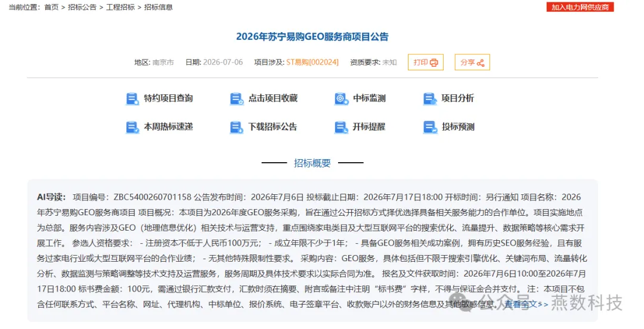Viewport: 644px width, 329px height.
Task: Go to 工程招标 in the breadcrumb
Action: point(120,7)
